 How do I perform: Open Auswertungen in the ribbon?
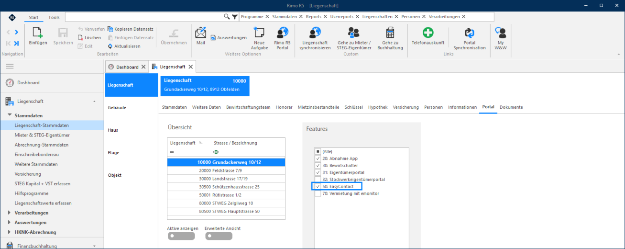click(228, 37)
